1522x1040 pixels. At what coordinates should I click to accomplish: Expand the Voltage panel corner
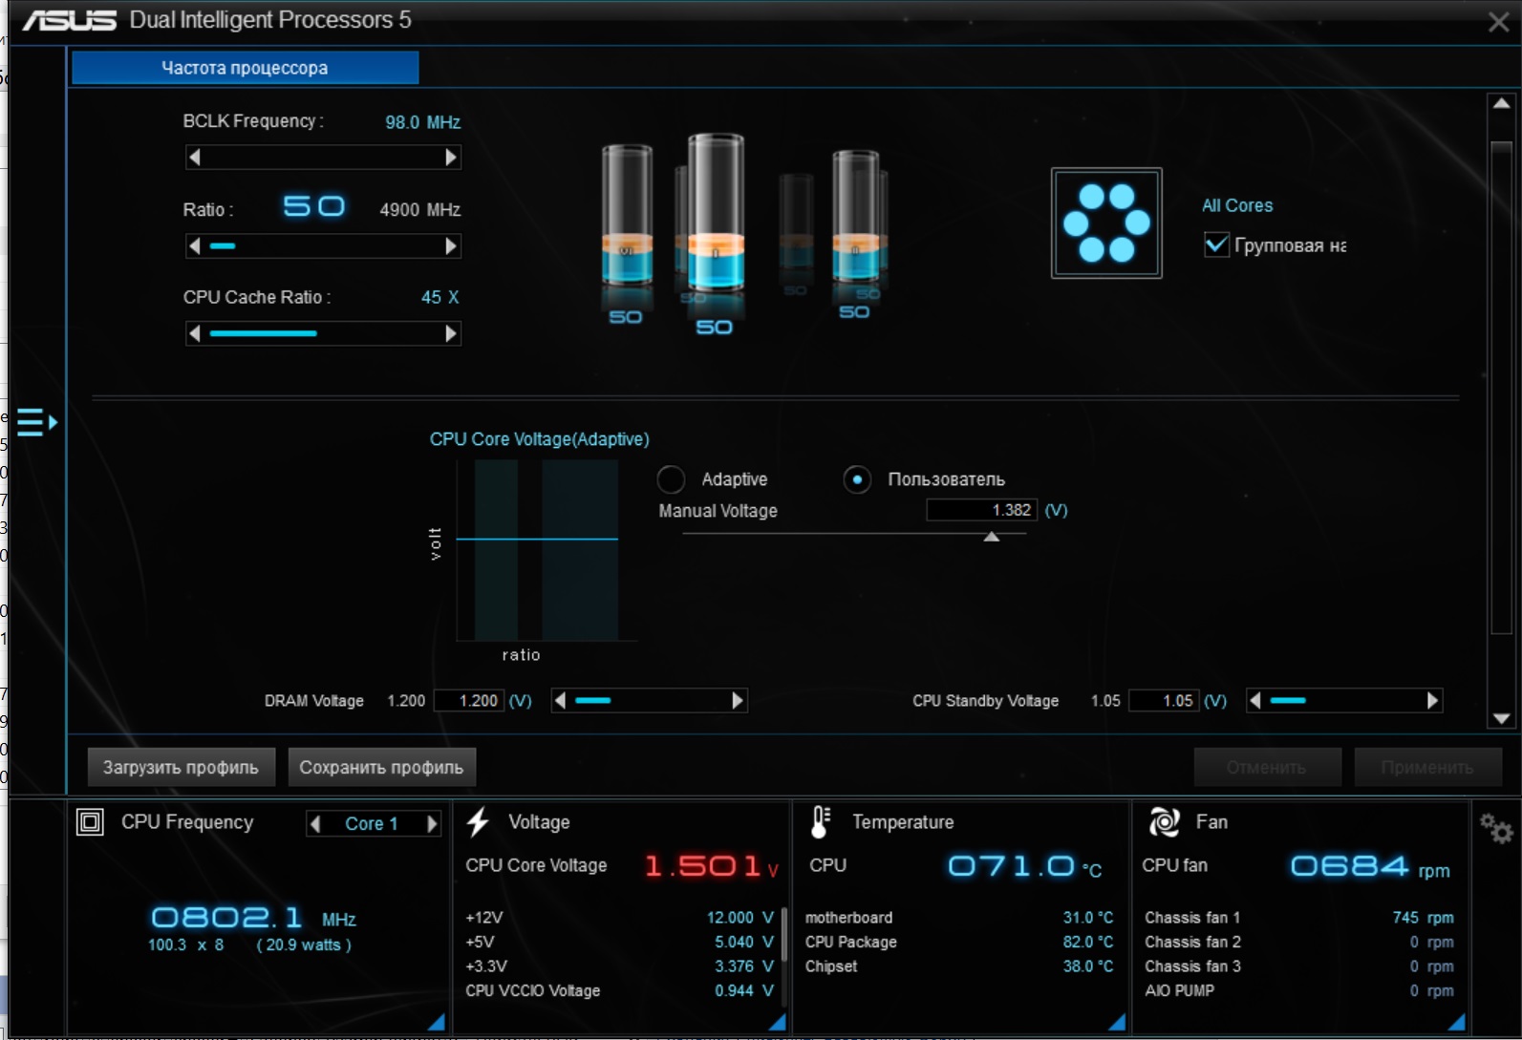tap(778, 1022)
